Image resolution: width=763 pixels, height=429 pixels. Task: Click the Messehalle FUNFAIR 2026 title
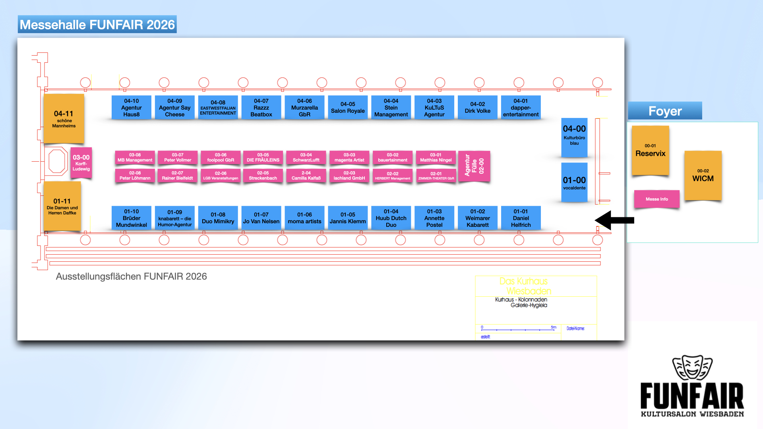(97, 25)
